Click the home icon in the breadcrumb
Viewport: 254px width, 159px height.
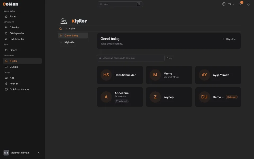(x=61, y=29)
